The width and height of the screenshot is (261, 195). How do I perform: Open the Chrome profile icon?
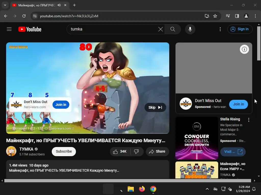click(x=246, y=16)
